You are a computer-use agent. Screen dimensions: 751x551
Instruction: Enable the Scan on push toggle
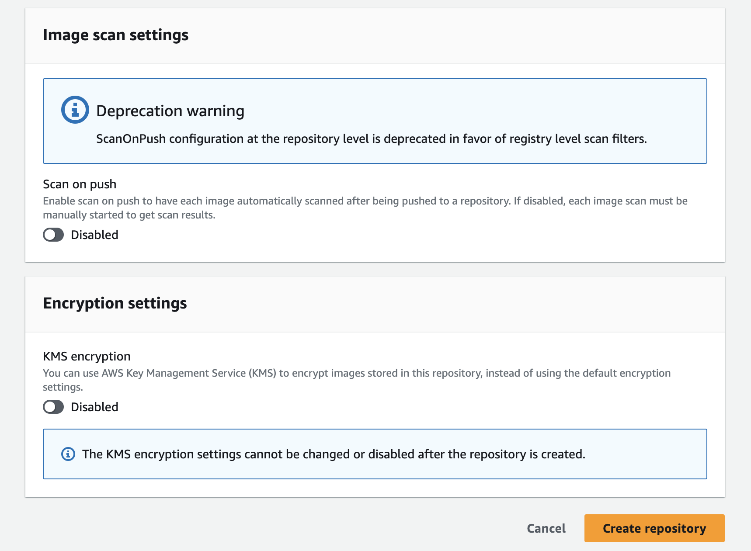pyautogui.click(x=53, y=235)
